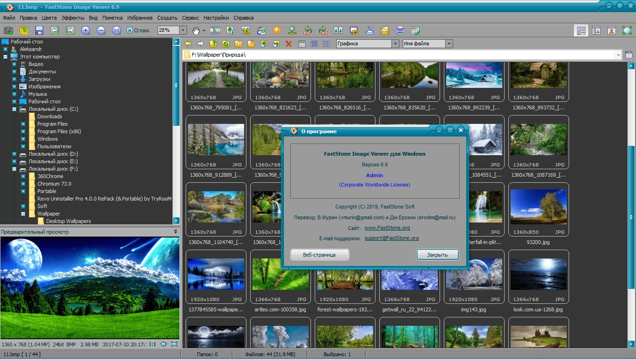The image size is (636, 359).
Task: Click the add to favorites folder icon
Action: (238, 43)
